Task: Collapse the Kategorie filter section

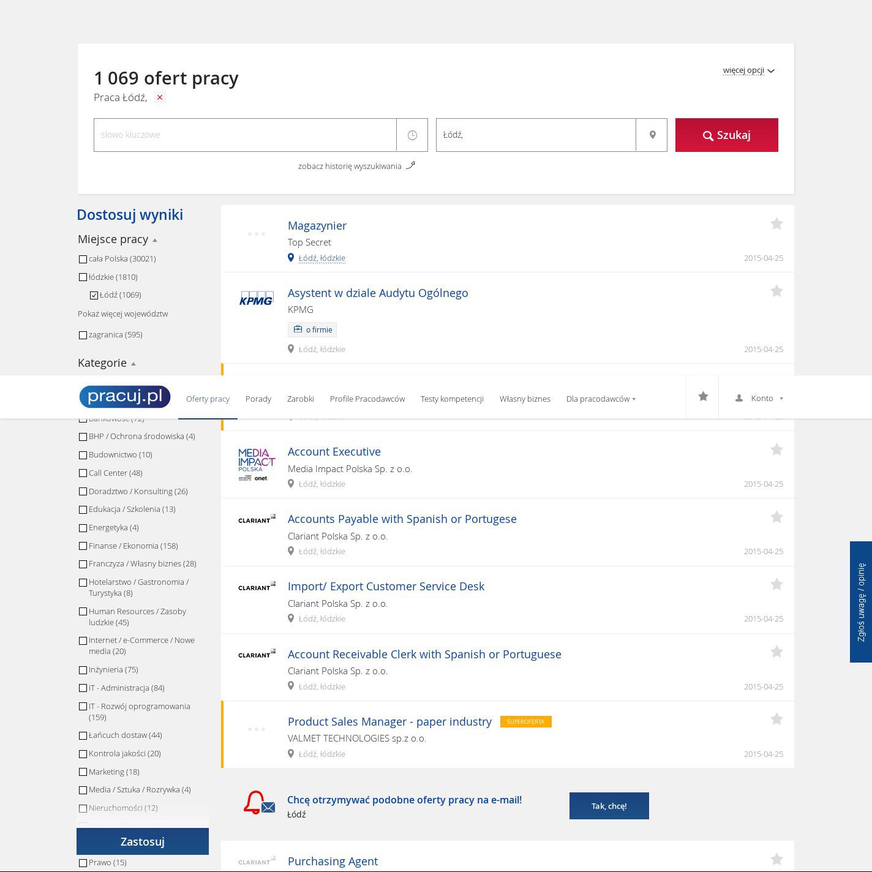Action: pyautogui.click(x=107, y=363)
